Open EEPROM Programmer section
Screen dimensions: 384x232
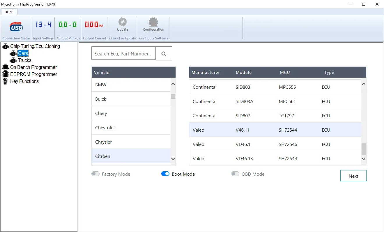point(33,74)
